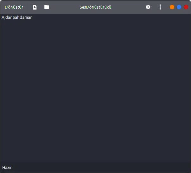Open preferences via the gear icon

[148, 7]
